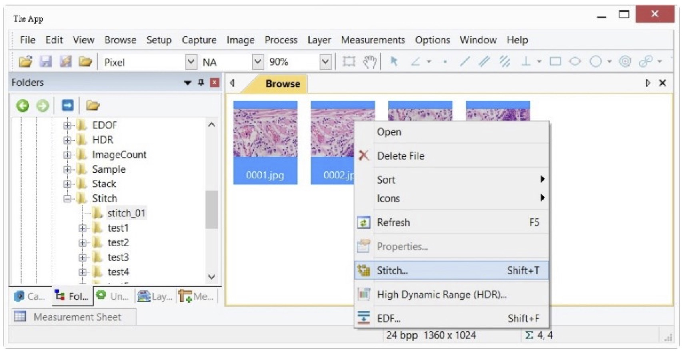Image resolution: width=684 pixels, height=353 pixels.
Task: Expand the ImageCount folder
Action: tap(67, 155)
